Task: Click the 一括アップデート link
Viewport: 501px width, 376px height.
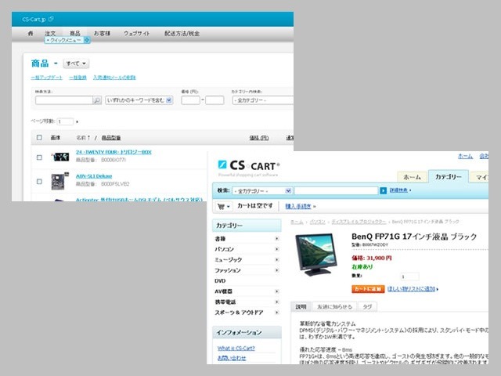Action: click(47, 78)
